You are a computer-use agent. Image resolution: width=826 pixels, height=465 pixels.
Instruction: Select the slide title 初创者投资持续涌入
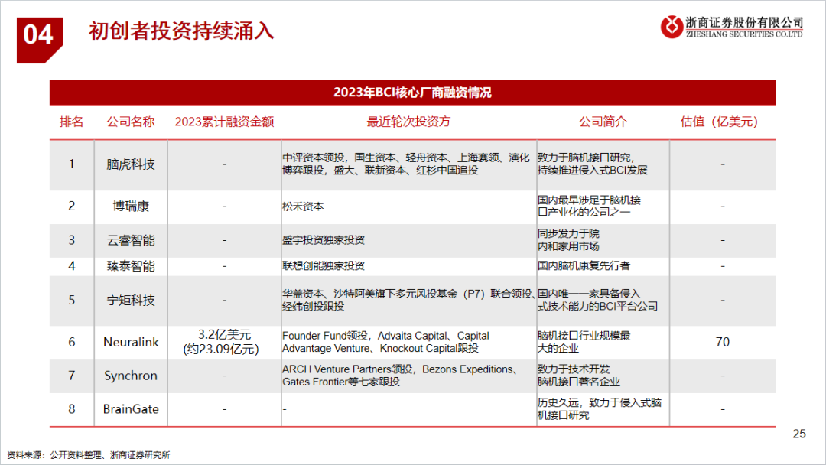coord(181,31)
